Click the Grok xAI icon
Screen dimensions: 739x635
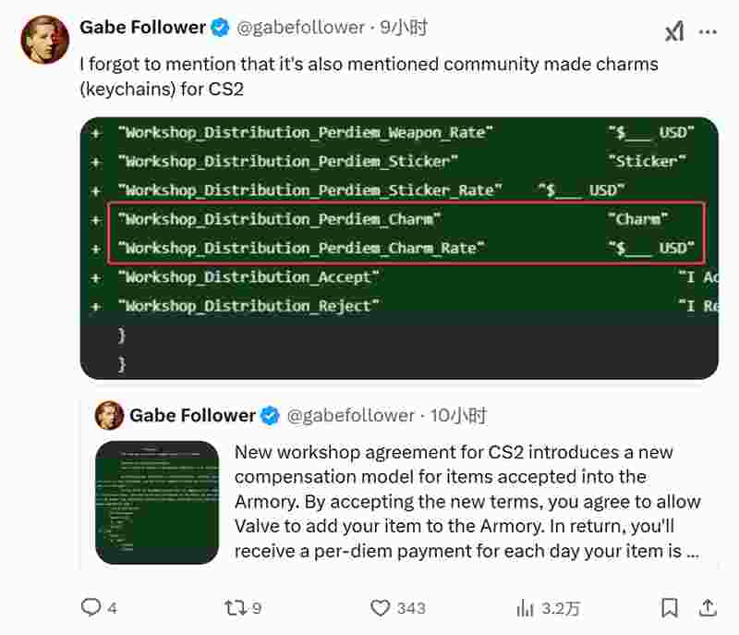click(x=675, y=31)
